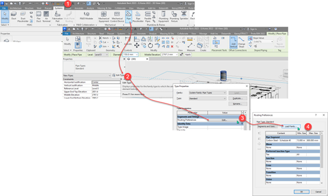Click Apply in the options bar
This screenshot has width=328, height=196.
point(188,54)
